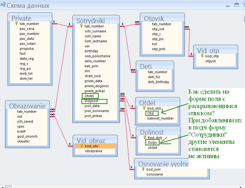Screen dimensions: 245x188
Task: Select the Sotrydniki table title bar
Action: (96, 20)
